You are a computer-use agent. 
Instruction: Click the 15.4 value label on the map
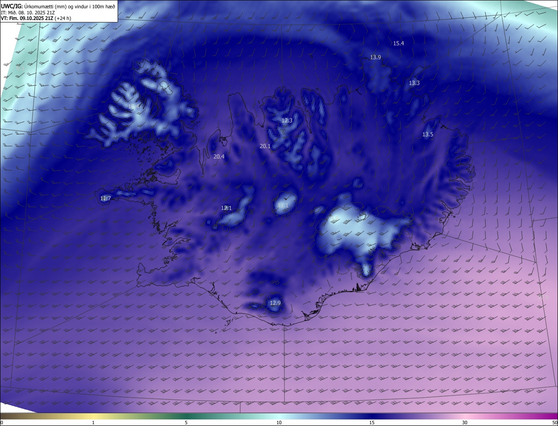(398, 44)
